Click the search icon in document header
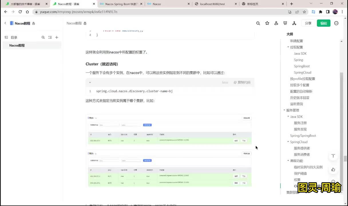Screen dimensions: 348x206 coord(258,23)
